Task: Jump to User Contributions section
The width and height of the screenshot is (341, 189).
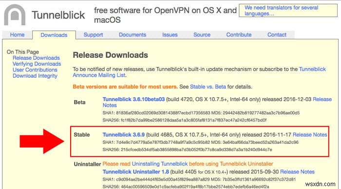Action: tap(35, 70)
